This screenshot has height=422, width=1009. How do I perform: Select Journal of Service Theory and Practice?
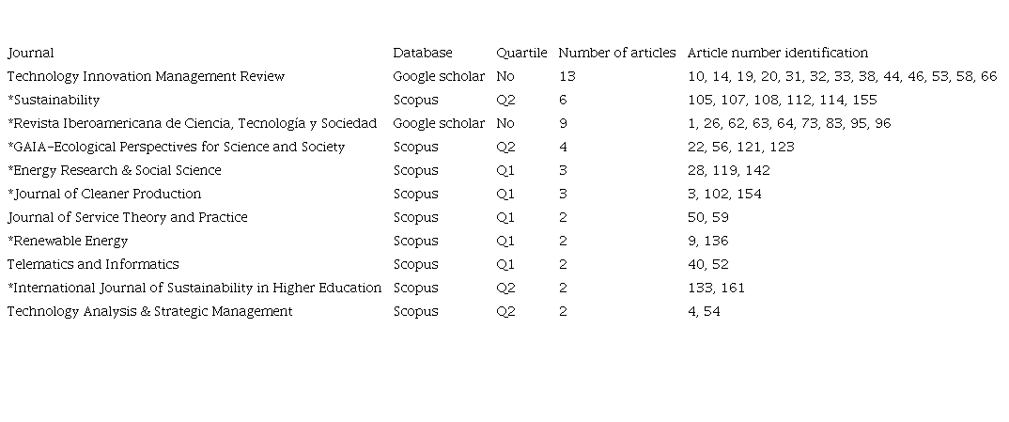[128, 217]
